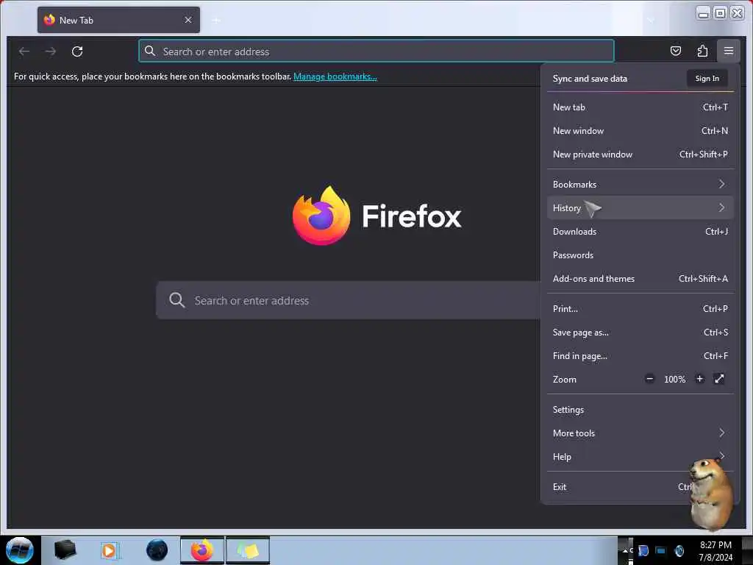This screenshot has height=565, width=753.
Task: Choose New window menu entry
Action: pyautogui.click(x=640, y=131)
